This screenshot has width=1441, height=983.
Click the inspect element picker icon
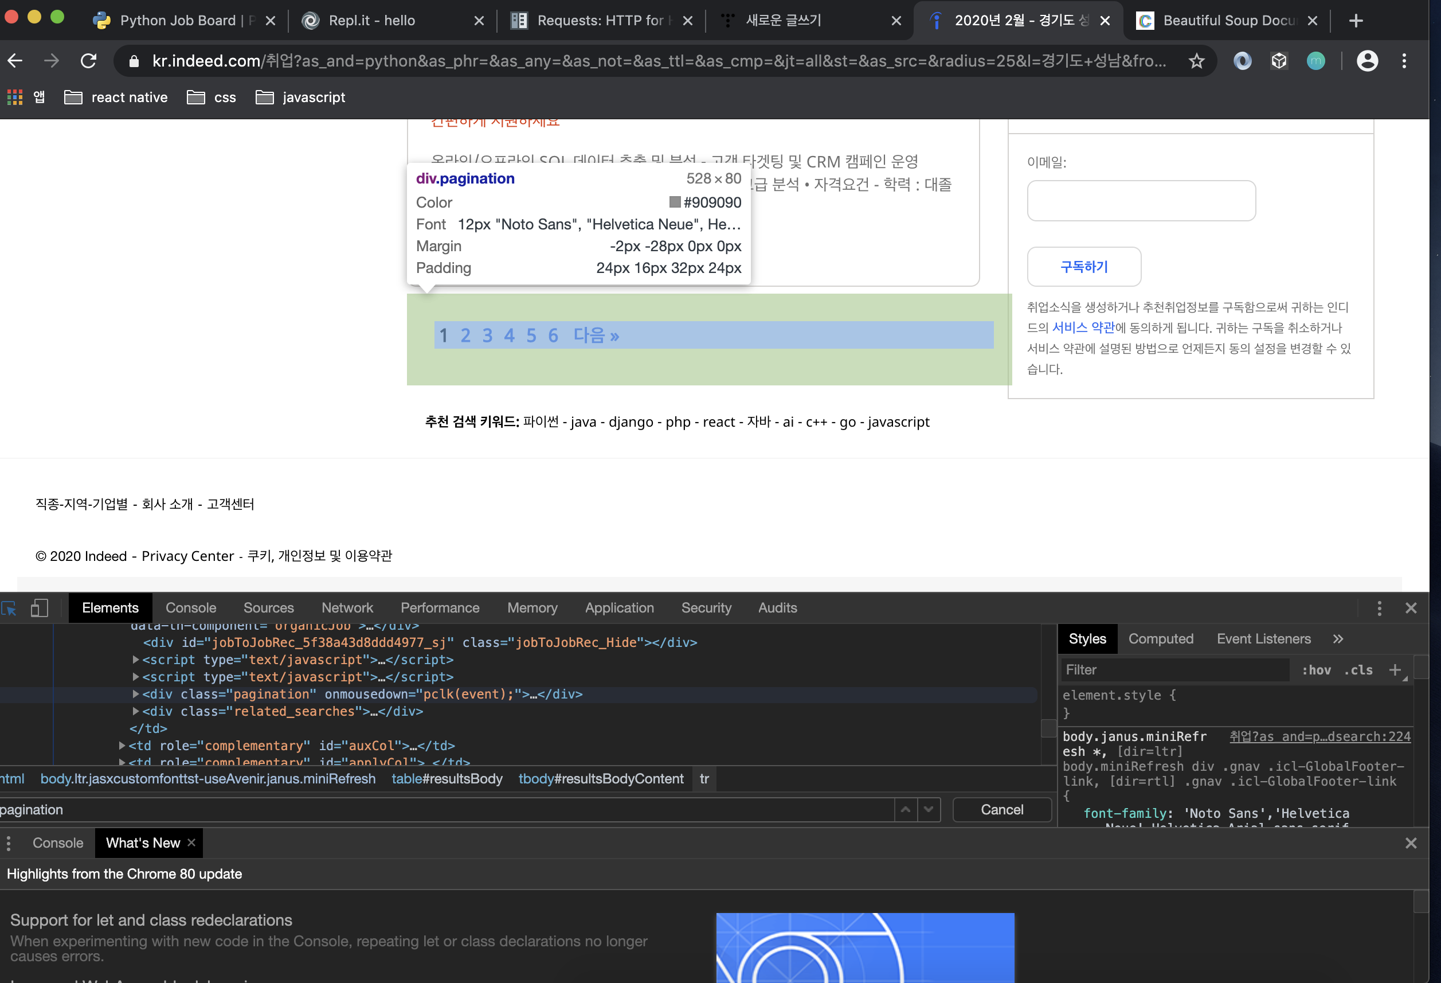click(9, 608)
